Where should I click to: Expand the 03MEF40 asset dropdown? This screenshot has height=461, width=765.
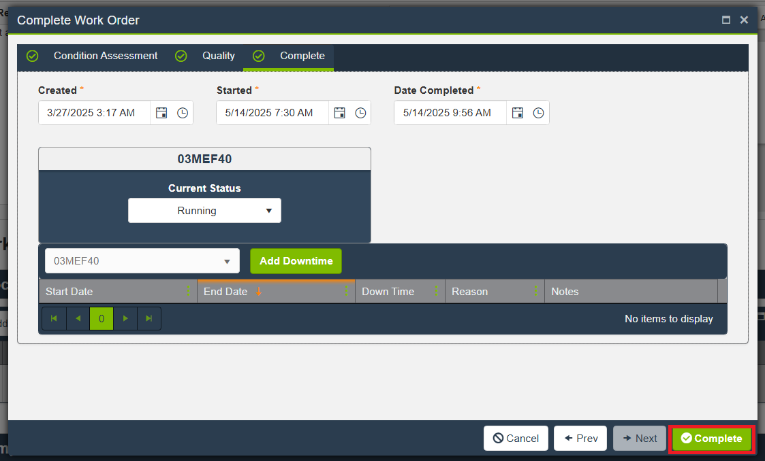tap(227, 261)
